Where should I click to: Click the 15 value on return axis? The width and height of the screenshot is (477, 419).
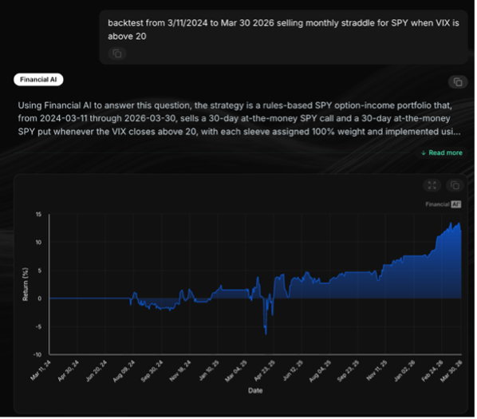38,214
